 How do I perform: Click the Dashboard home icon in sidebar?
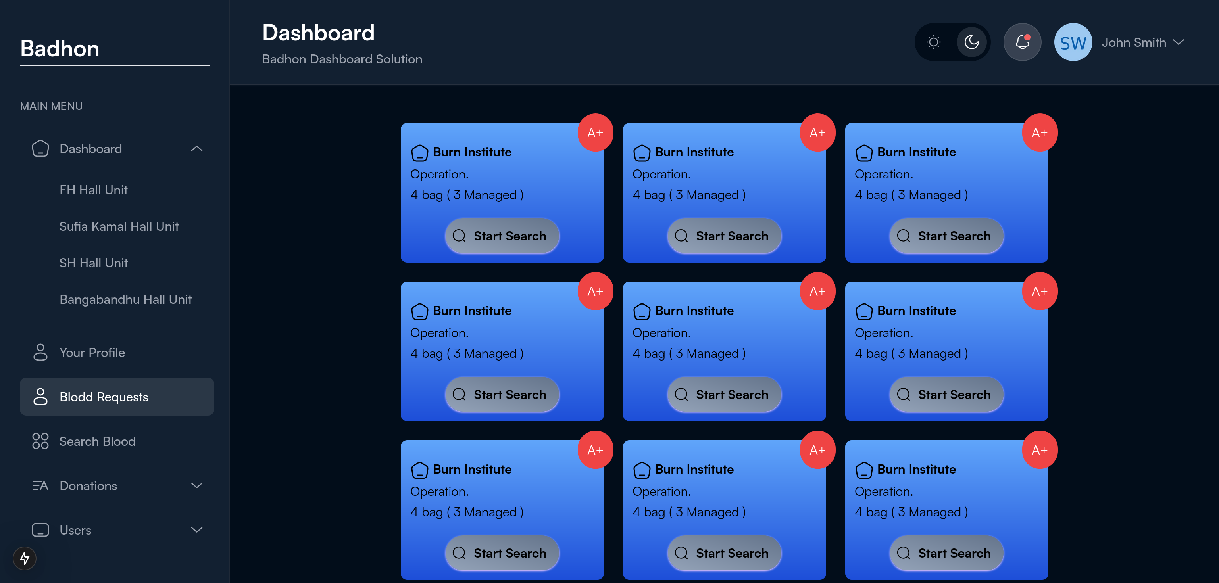(x=40, y=148)
